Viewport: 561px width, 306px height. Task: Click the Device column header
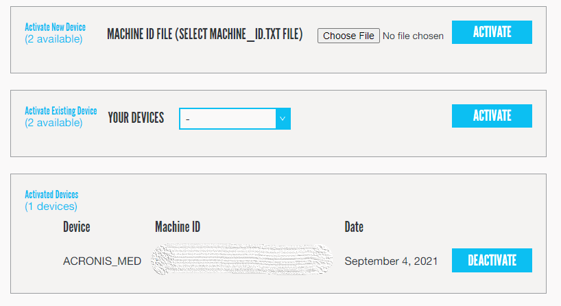(76, 227)
